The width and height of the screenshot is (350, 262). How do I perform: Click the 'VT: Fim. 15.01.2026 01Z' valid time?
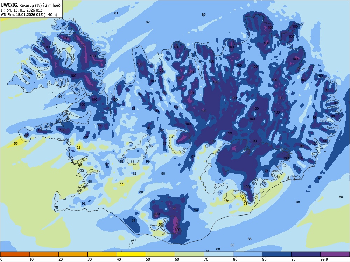(x=22, y=15)
